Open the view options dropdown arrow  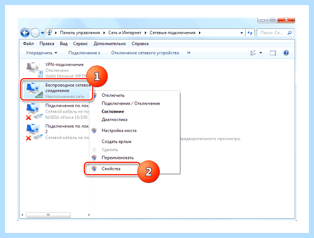(x=261, y=53)
